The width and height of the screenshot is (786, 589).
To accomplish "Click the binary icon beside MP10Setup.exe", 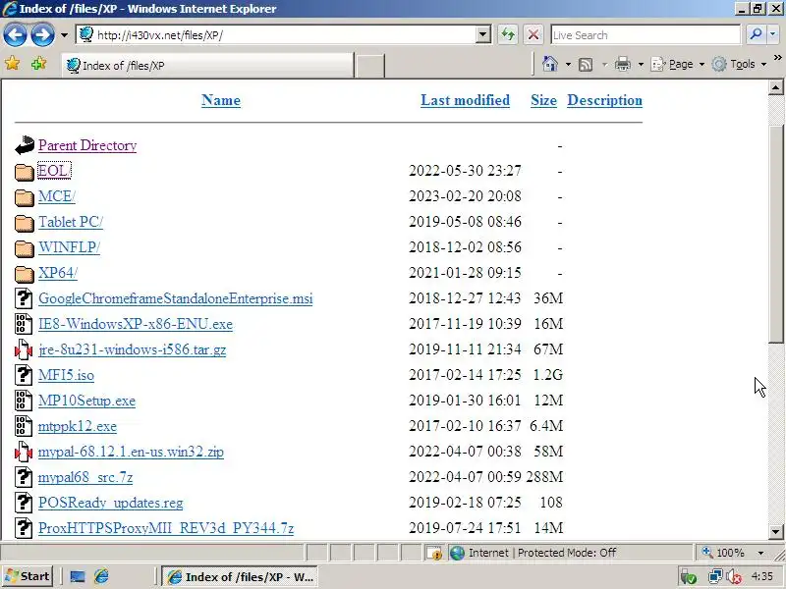I will [x=24, y=401].
